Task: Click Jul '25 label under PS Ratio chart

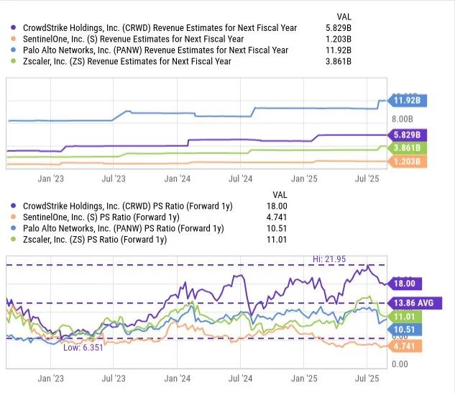Action: pos(367,378)
